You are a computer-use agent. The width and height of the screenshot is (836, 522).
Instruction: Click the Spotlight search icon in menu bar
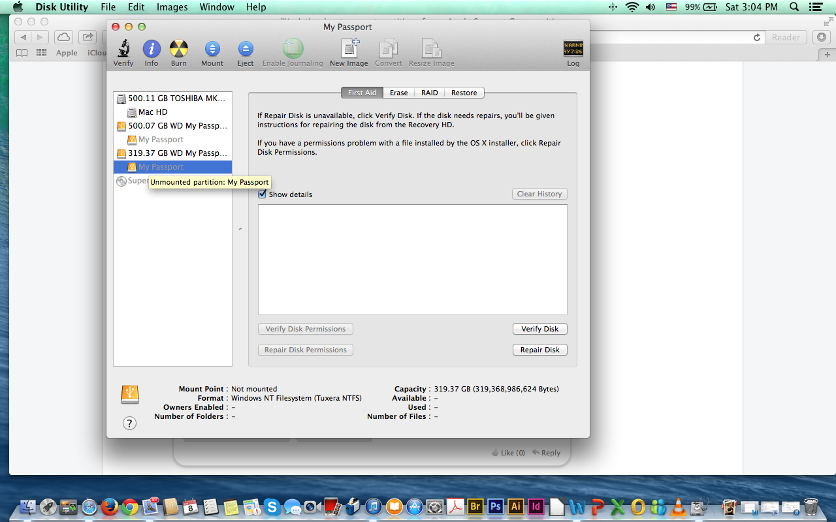click(x=794, y=7)
